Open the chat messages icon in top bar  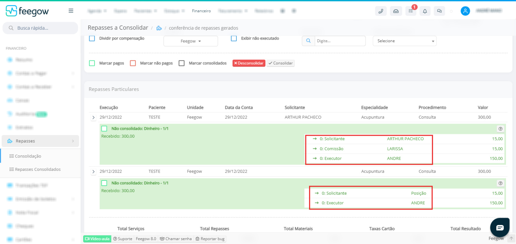pyautogui.click(x=439, y=11)
